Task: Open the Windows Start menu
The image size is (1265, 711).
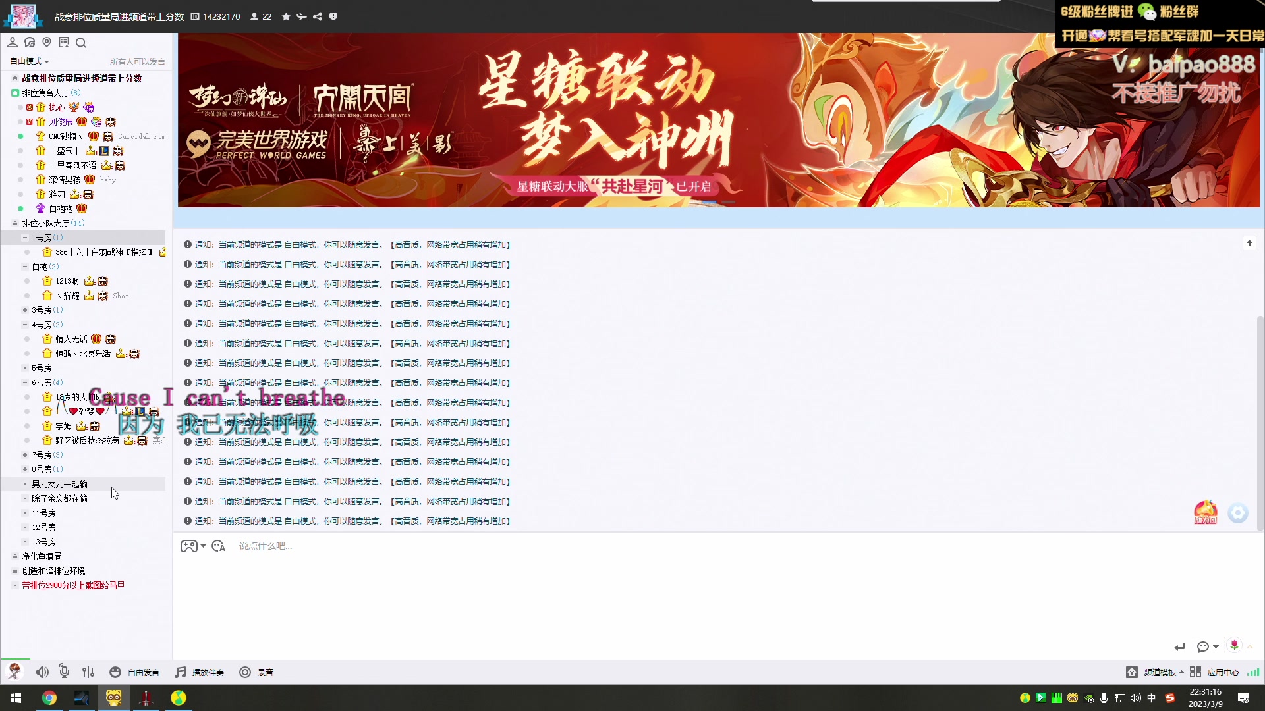Action: (x=16, y=698)
